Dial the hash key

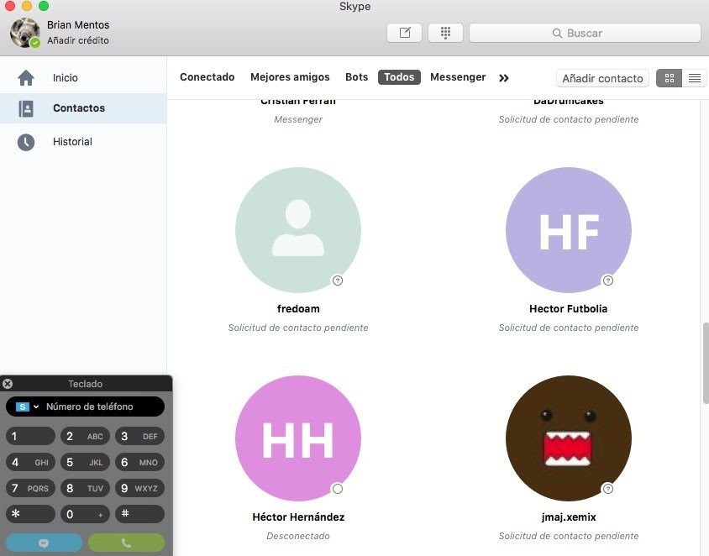139,514
